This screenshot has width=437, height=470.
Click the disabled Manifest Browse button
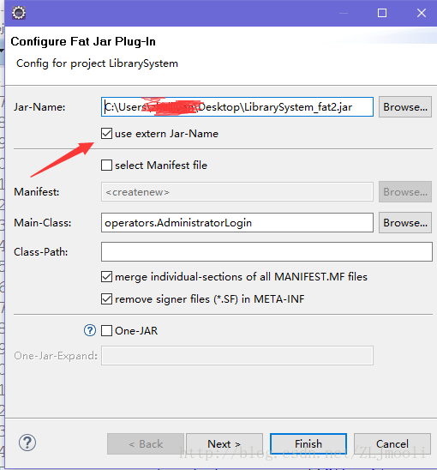click(x=405, y=192)
